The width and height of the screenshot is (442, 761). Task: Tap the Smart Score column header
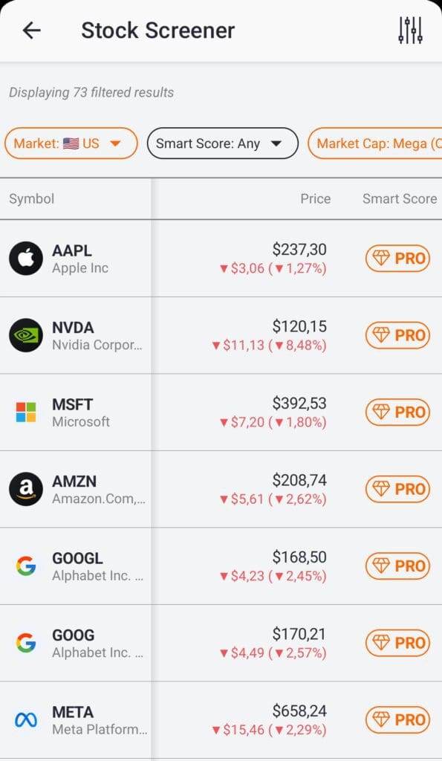pyautogui.click(x=399, y=198)
